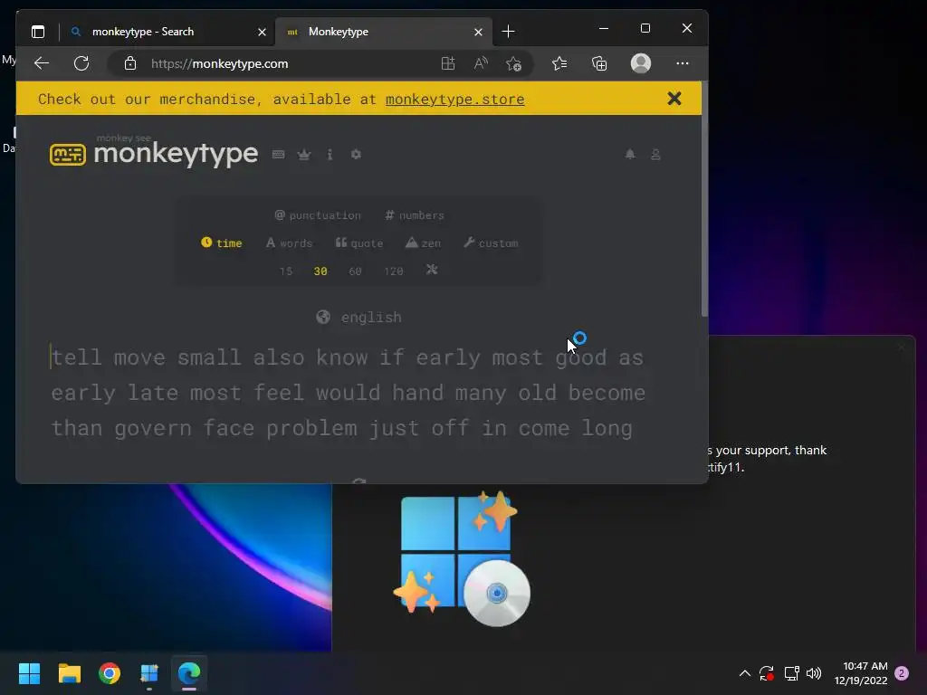
Task: Set test duration to 30 seconds
Action: 320,271
